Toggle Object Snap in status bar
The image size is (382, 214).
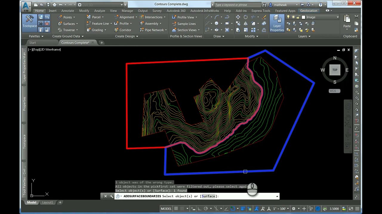point(233,209)
